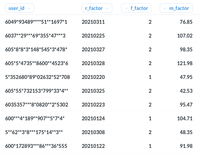Click the user_id column header
This screenshot has width=200, height=154.
[x=20, y=8]
